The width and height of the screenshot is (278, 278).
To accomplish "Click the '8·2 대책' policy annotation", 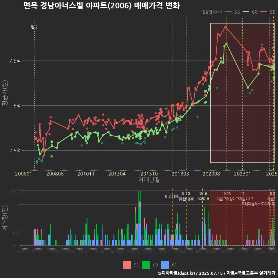I will click(x=172, y=196).
